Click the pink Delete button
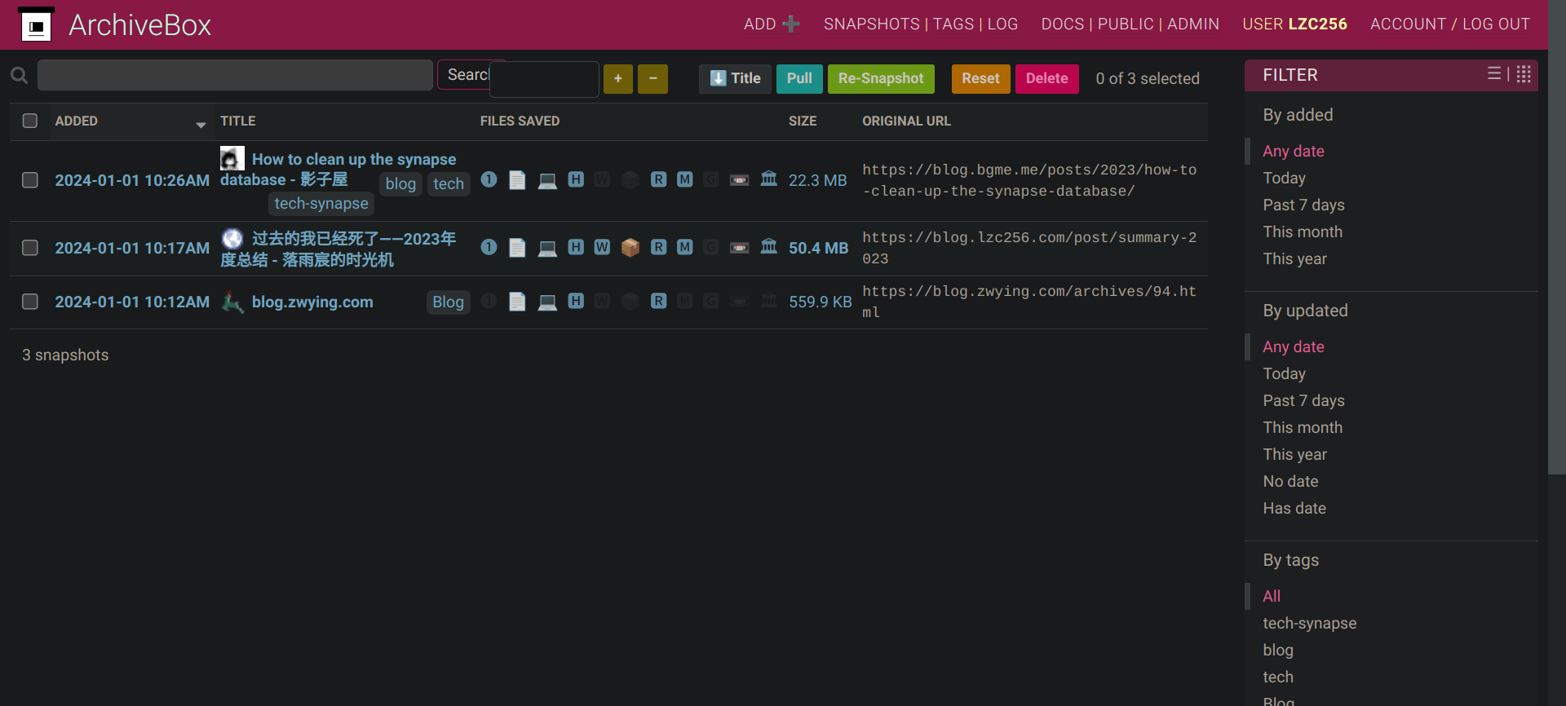Viewport: 1566px width, 706px height. coord(1046,78)
